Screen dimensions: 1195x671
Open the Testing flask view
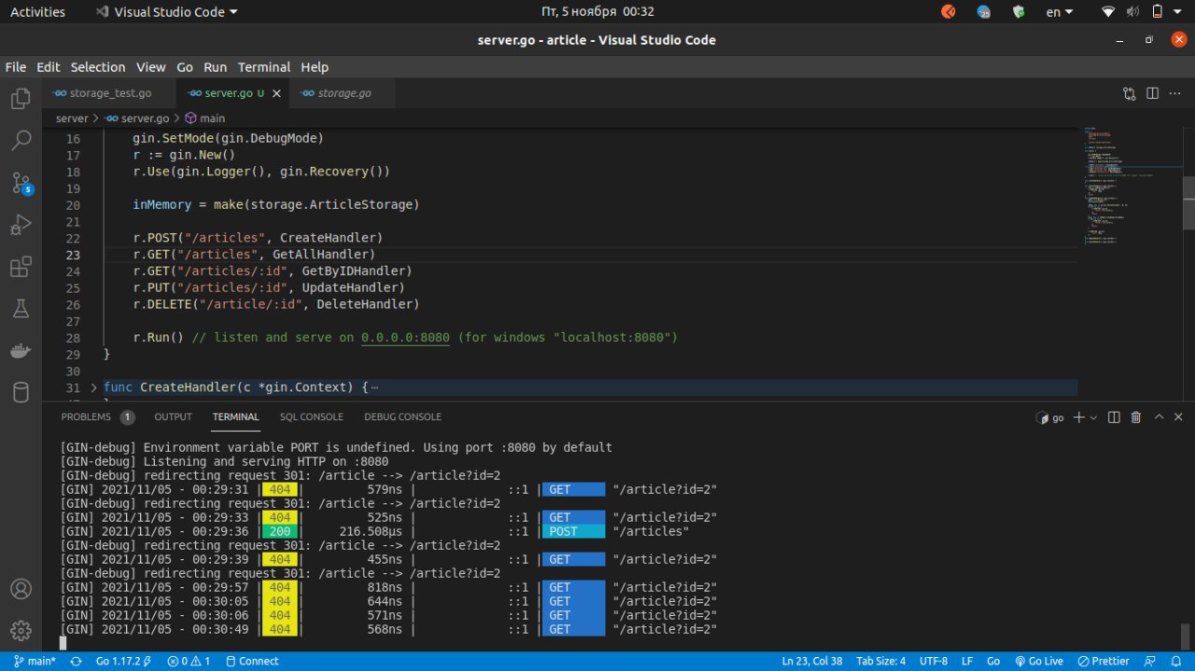[x=21, y=309]
